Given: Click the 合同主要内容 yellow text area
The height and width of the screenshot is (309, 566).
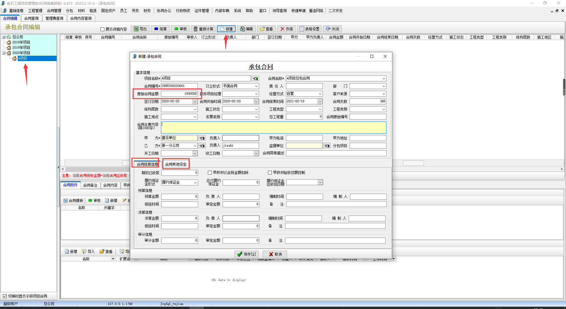Looking at the screenshot, I should 274,127.
